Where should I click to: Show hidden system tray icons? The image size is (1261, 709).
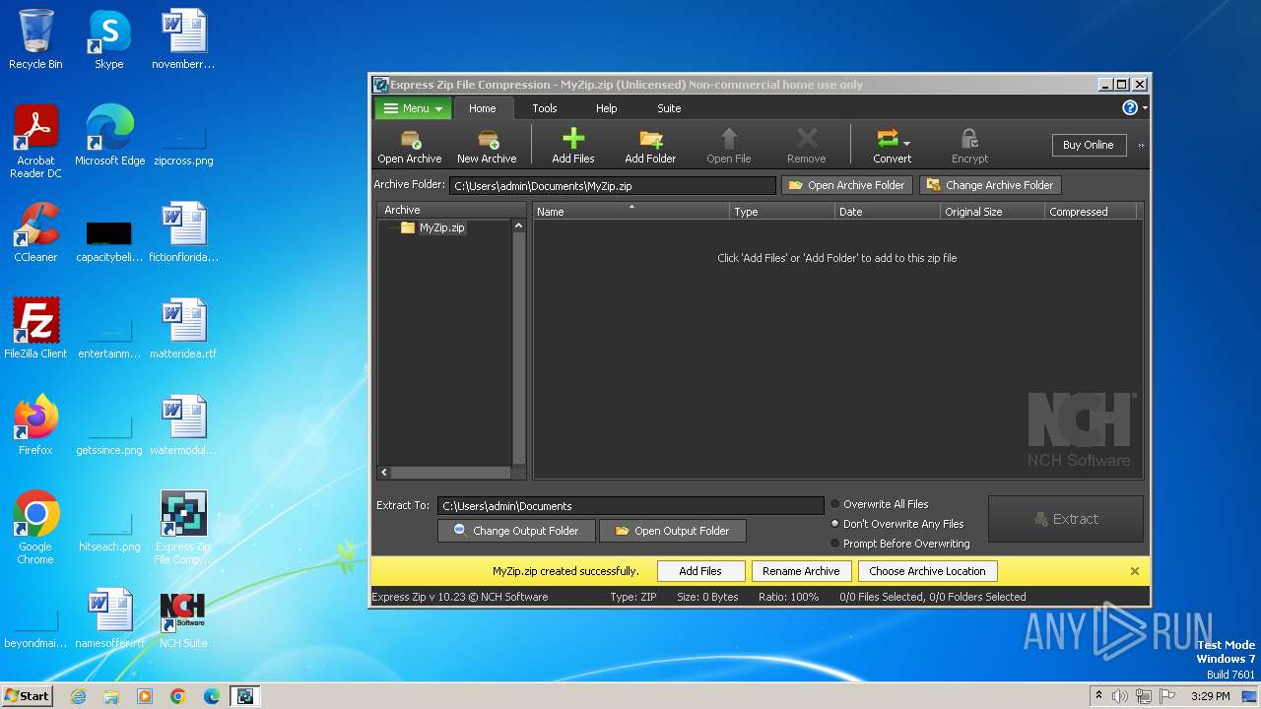(x=1098, y=696)
